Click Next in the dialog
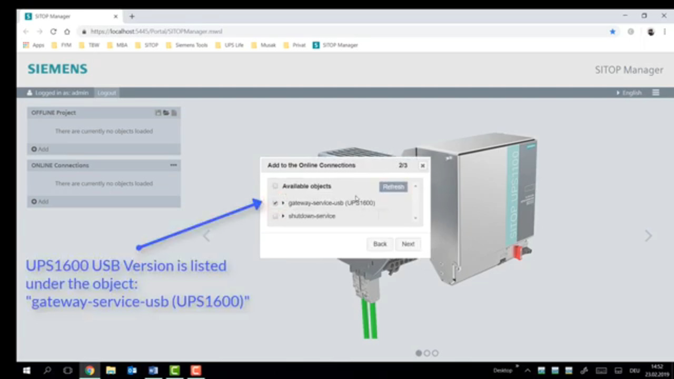The height and width of the screenshot is (379, 674). point(408,244)
